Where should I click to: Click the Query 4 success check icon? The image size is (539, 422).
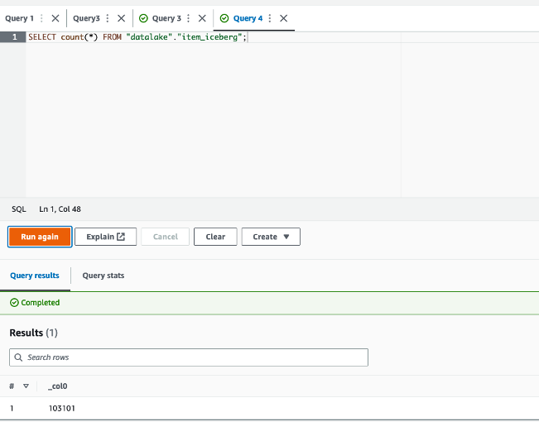coord(224,18)
